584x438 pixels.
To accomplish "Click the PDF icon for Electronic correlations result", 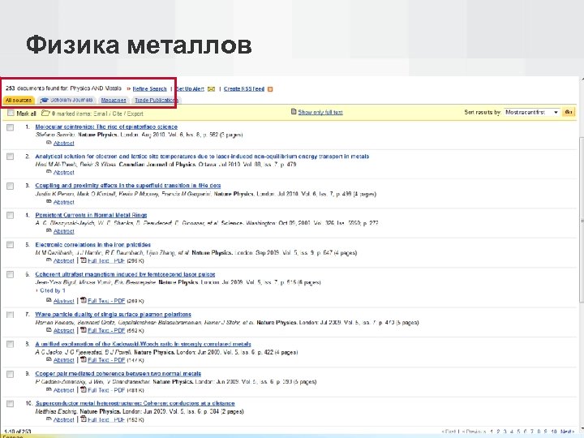I will [84, 260].
